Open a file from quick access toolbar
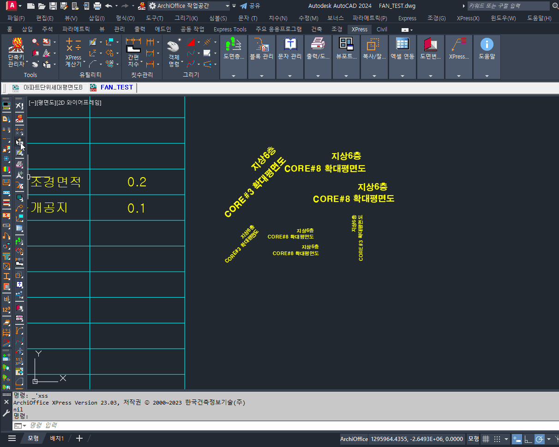 [42, 6]
